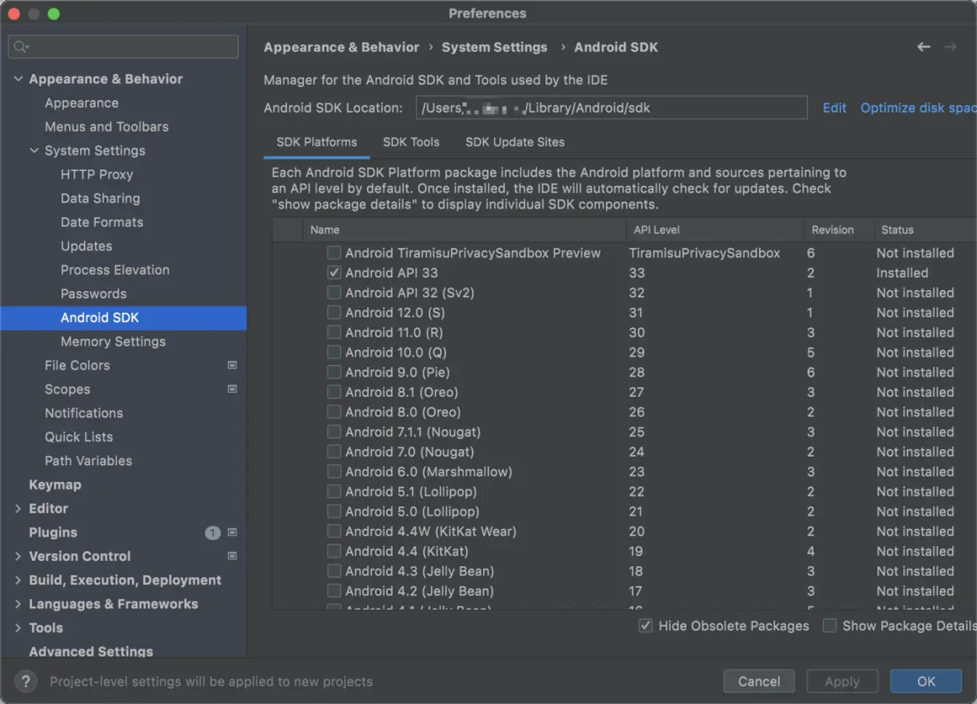The image size is (977, 704).
Task: Check Android 4.4 (KitKat) checkbox
Action: point(334,551)
